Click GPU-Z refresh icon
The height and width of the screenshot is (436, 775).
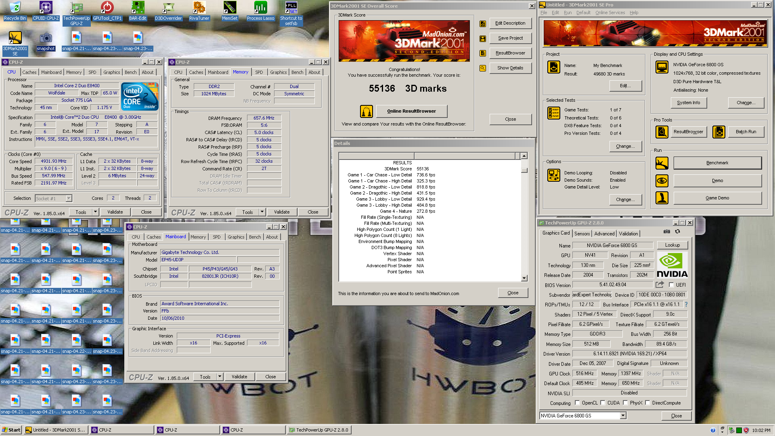coord(677,232)
